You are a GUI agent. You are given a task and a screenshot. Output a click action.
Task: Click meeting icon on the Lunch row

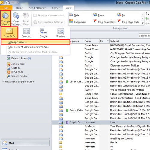[61, 122]
